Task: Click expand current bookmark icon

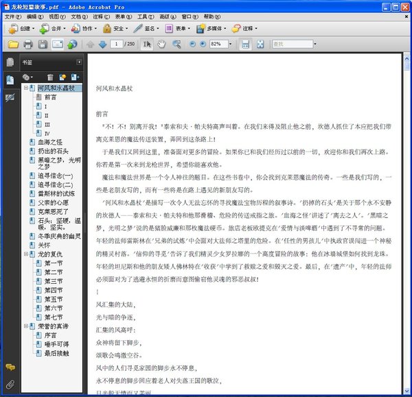Action: (x=75, y=77)
